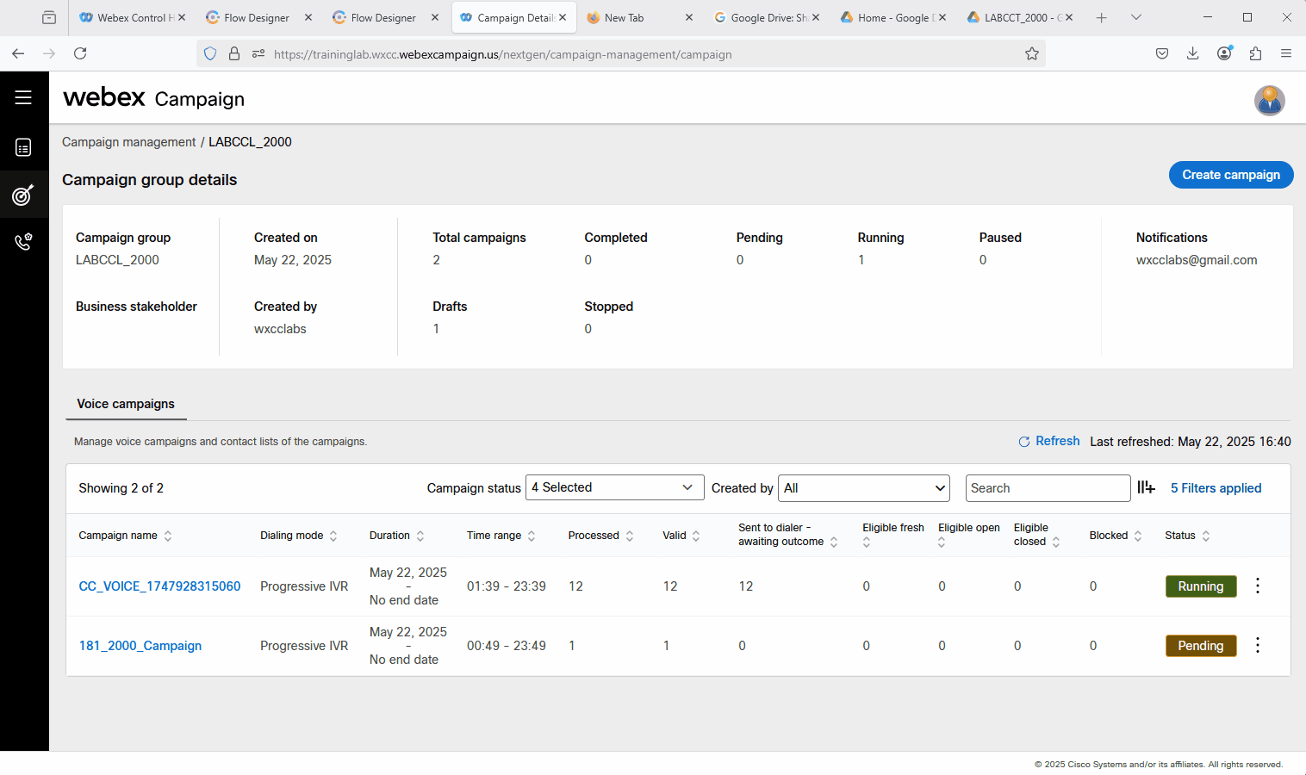Open the Created by dropdown
This screenshot has width=1306, height=775.
point(863,488)
